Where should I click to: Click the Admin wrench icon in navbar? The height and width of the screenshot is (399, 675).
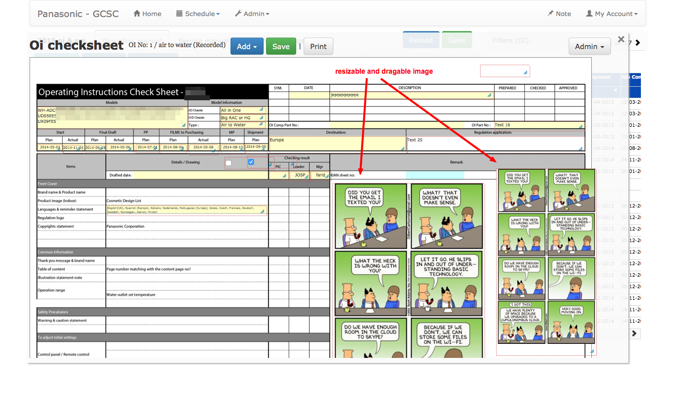point(238,14)
